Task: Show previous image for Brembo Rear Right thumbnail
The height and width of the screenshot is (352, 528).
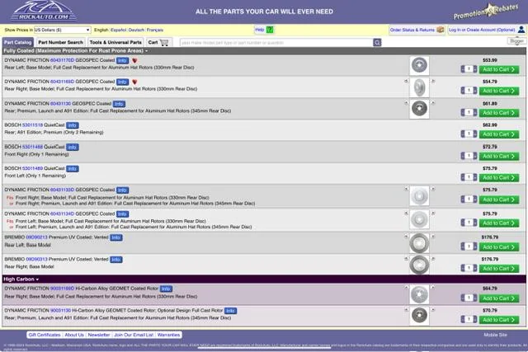Action: tap(406, 259)
